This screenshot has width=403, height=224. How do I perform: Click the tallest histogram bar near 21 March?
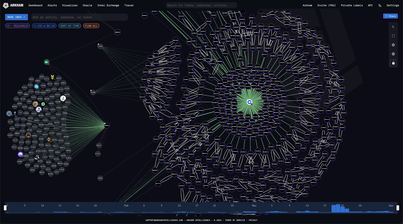pyautogui.click(x=338, y=208)
